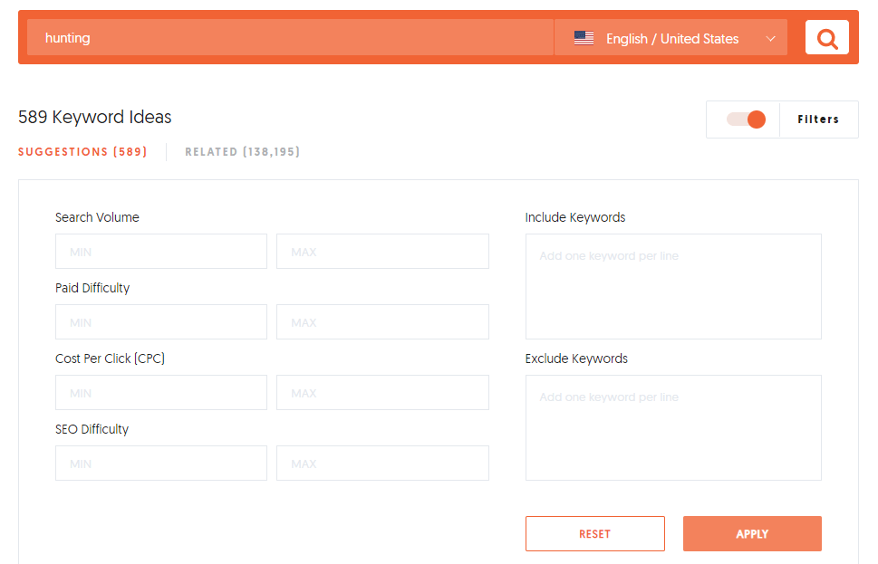Screen dimensions: 878x564
Task: Select the Suggestions (589) tab
Action: [82, 151]
